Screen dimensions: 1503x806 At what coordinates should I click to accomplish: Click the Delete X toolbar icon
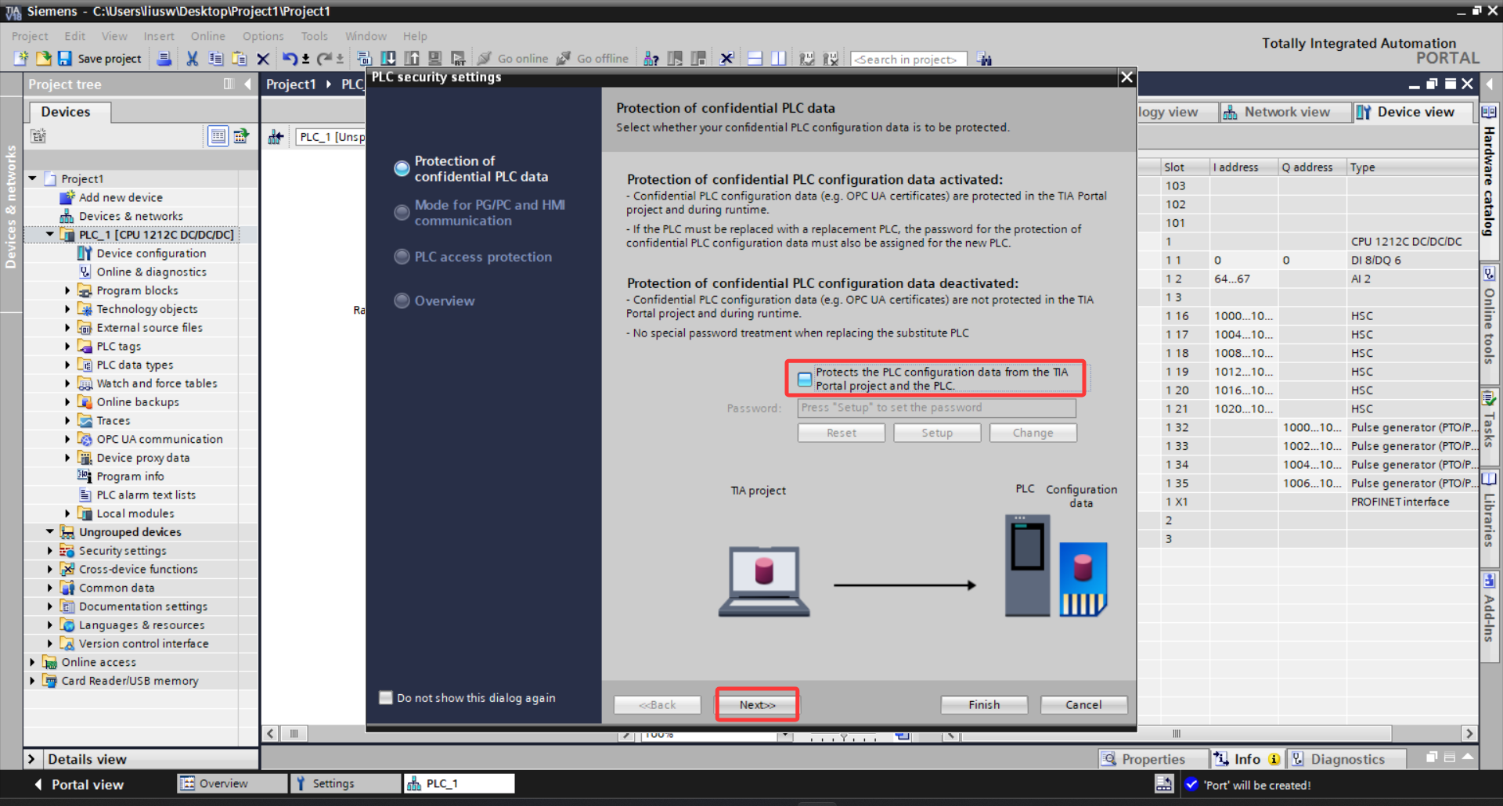[x=263, y=58]
